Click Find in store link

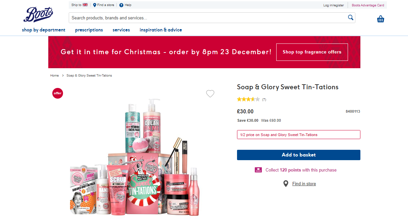[x=304, y=183]
